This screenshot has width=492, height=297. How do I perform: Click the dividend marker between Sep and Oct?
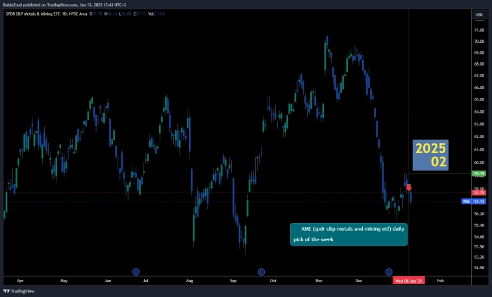pos(262,272)
